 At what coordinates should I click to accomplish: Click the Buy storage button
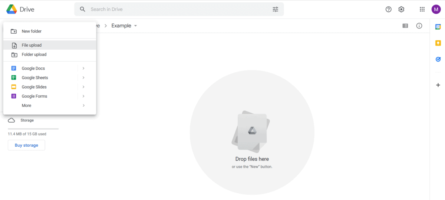pos(26,145)
